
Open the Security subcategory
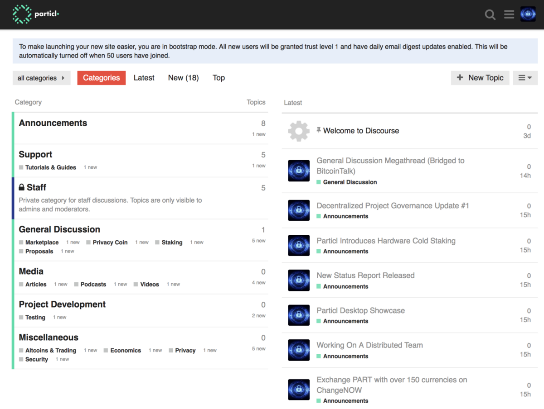coord(37,360)
